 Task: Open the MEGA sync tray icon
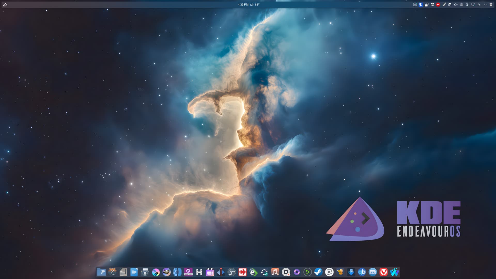point(438,5)
